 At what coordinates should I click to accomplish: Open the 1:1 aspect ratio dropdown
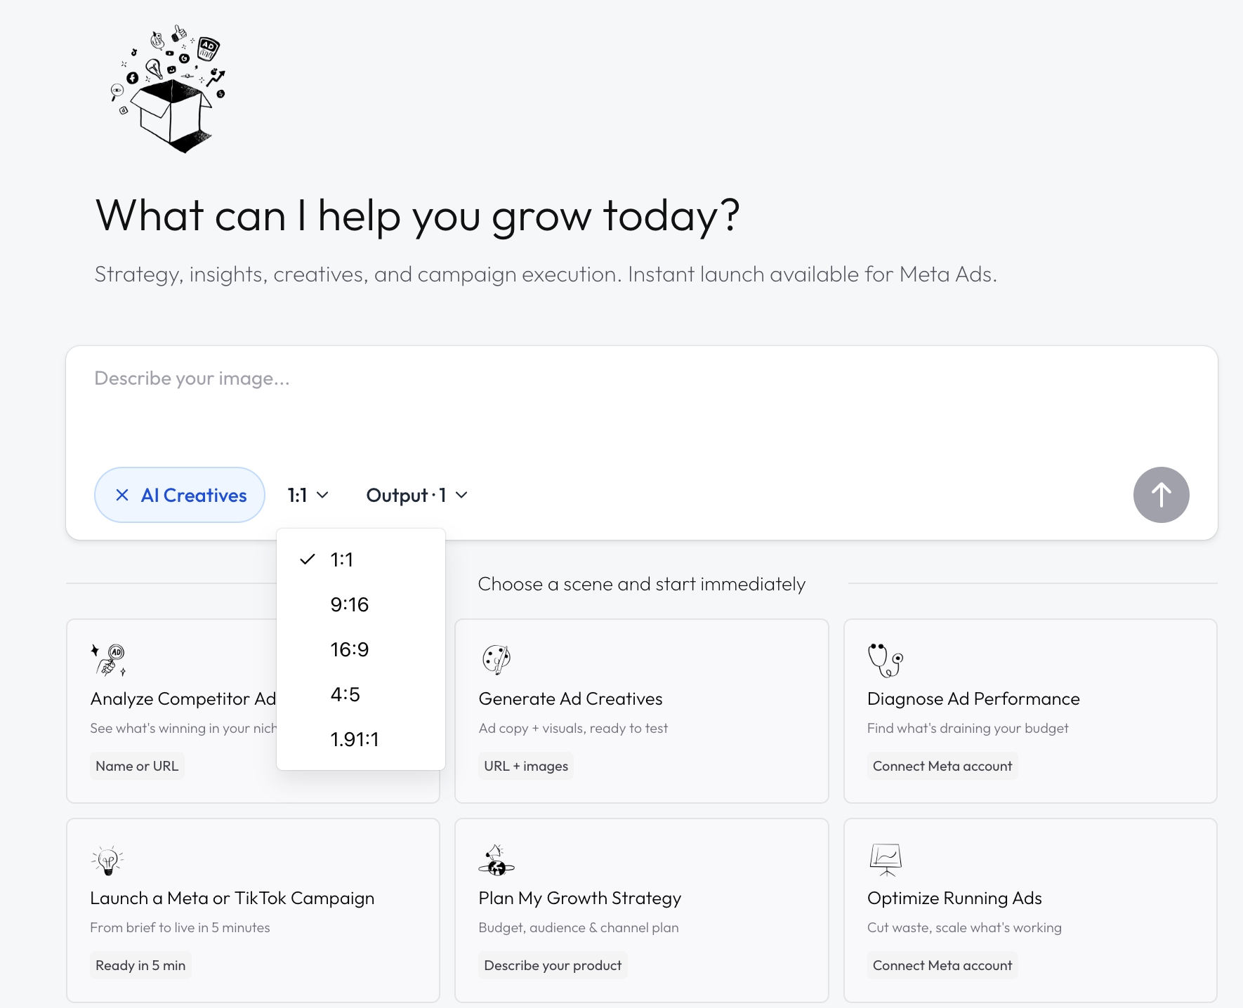pos(308,495)
